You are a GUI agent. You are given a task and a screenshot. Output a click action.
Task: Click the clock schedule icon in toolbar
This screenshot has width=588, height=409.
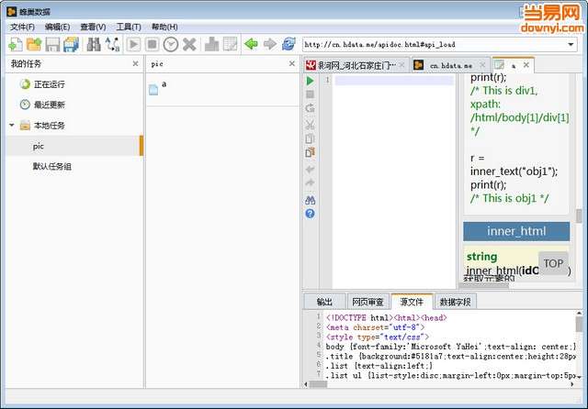[x=171, y=44]
